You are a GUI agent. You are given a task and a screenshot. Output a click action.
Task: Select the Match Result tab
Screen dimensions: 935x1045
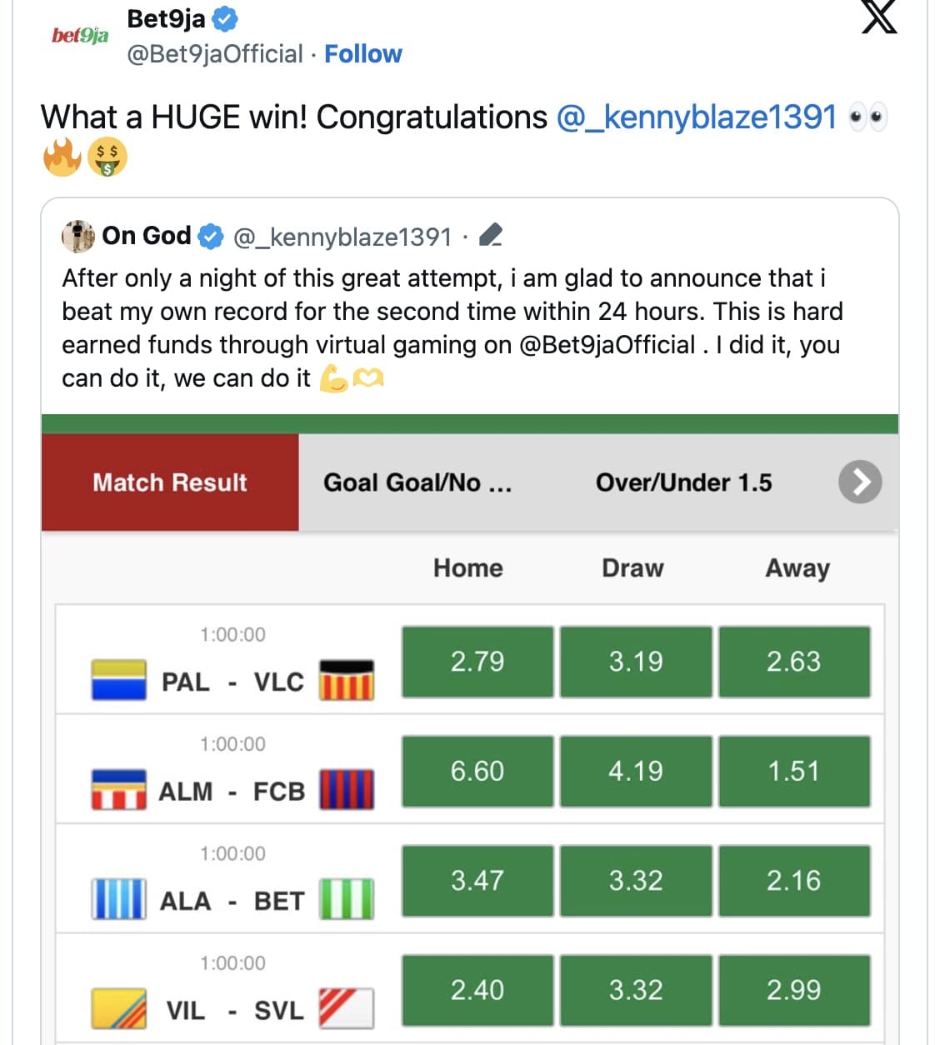tap(170, 482)
